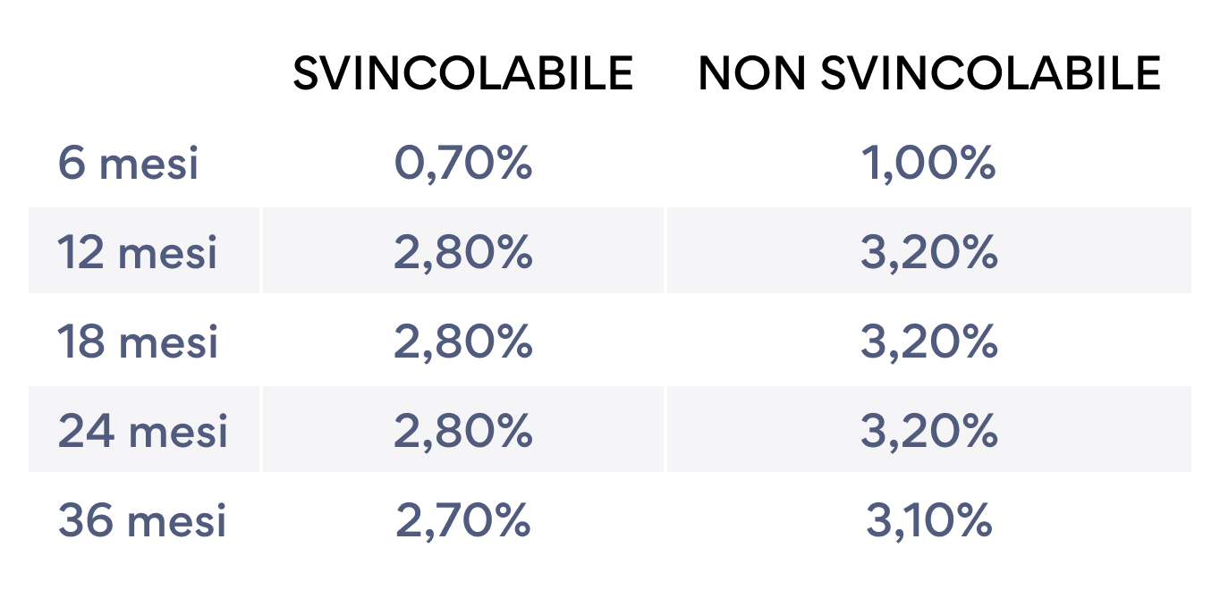Select the 24 mesi row label

coord(143,432)
